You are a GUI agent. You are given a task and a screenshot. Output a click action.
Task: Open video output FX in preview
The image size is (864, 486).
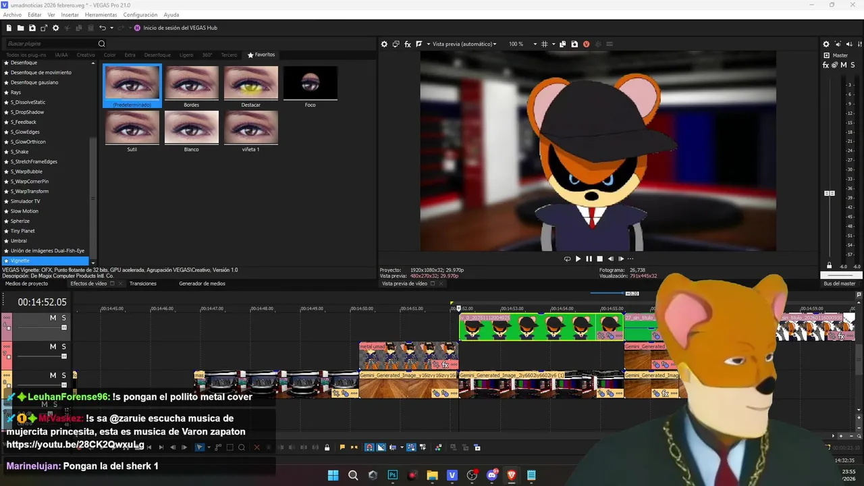tap(408, 44)
